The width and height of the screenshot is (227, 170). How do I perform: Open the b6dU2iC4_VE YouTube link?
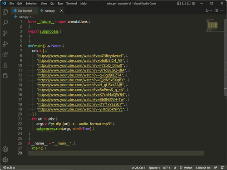coord(80,61)
